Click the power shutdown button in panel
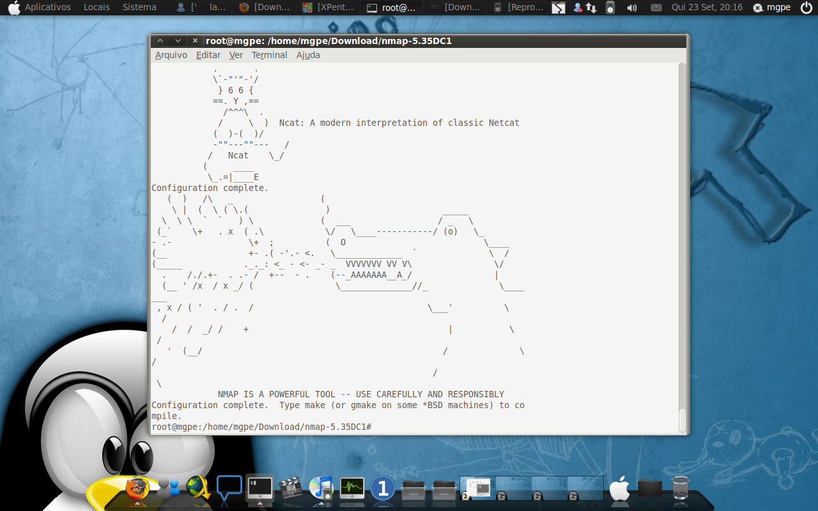 point(806,7)
